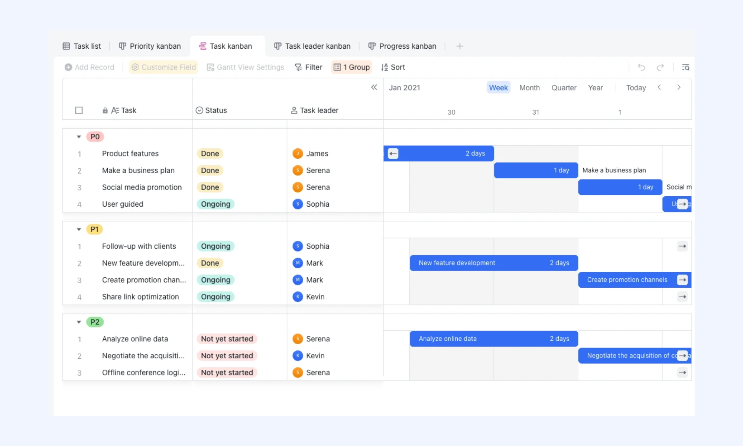
Task: Switch timeline to Quarter scale
Action: coord(564,88)
